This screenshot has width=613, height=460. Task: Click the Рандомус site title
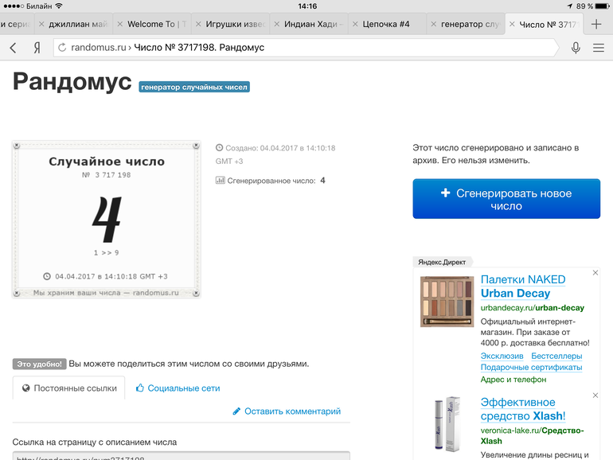click(x=72, y=83)
